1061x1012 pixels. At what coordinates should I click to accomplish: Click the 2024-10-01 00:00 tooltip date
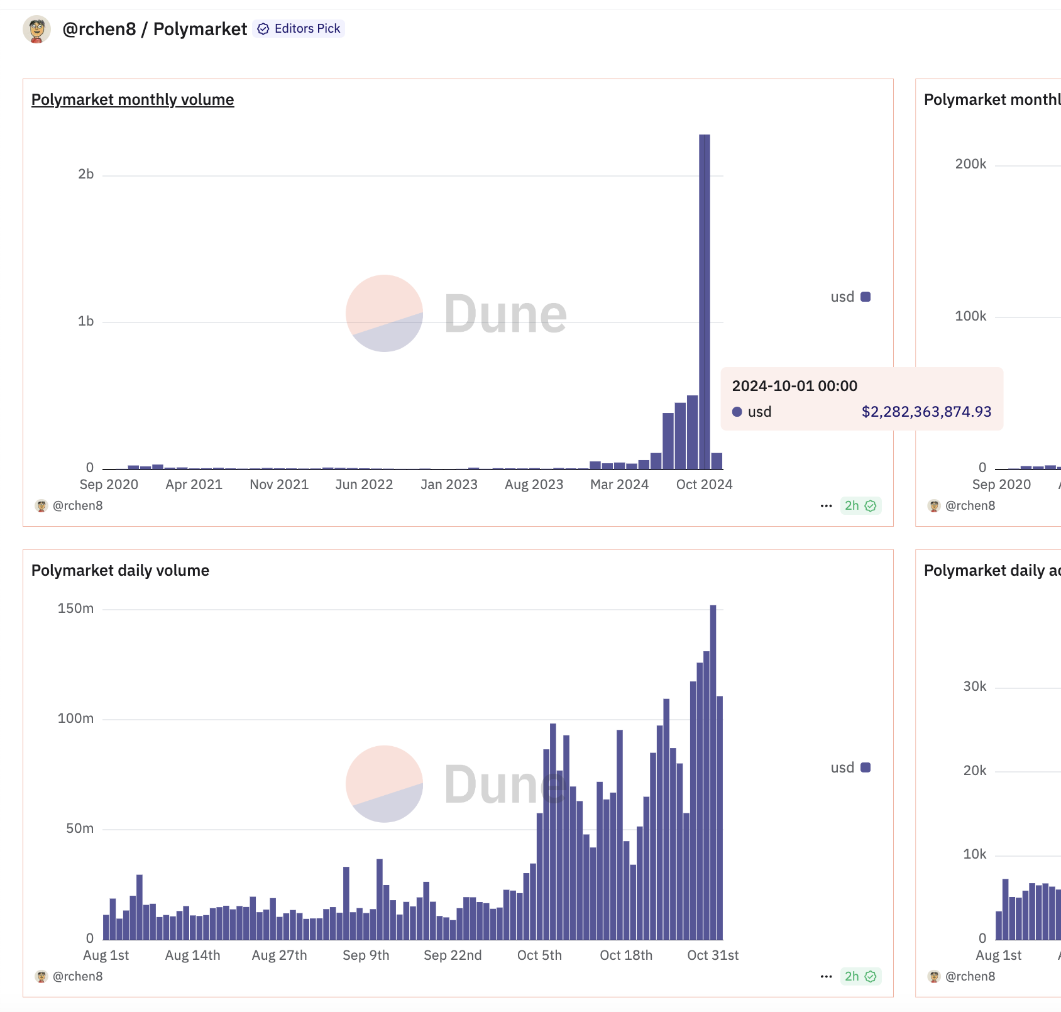click(x=794, y=386)
